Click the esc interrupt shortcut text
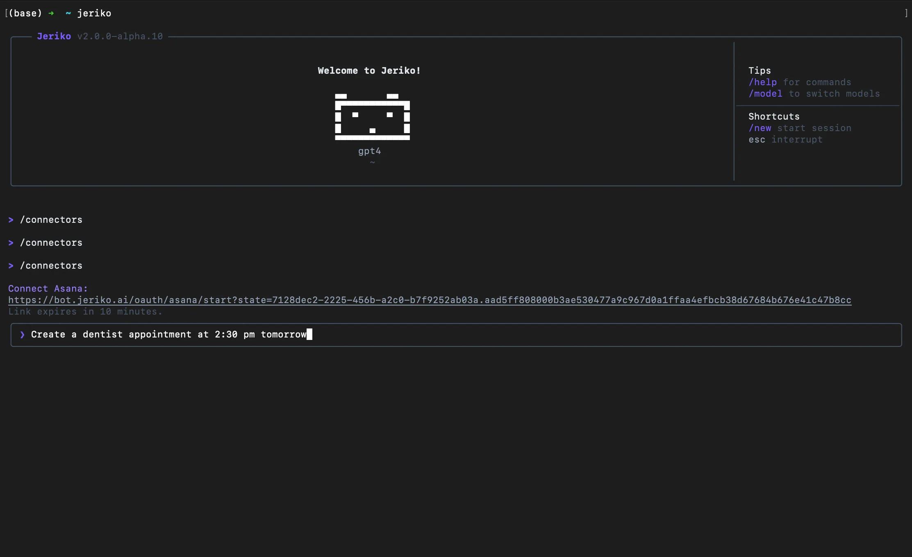The width and height of the screenshot is (912, 557). tap(785, 140)
